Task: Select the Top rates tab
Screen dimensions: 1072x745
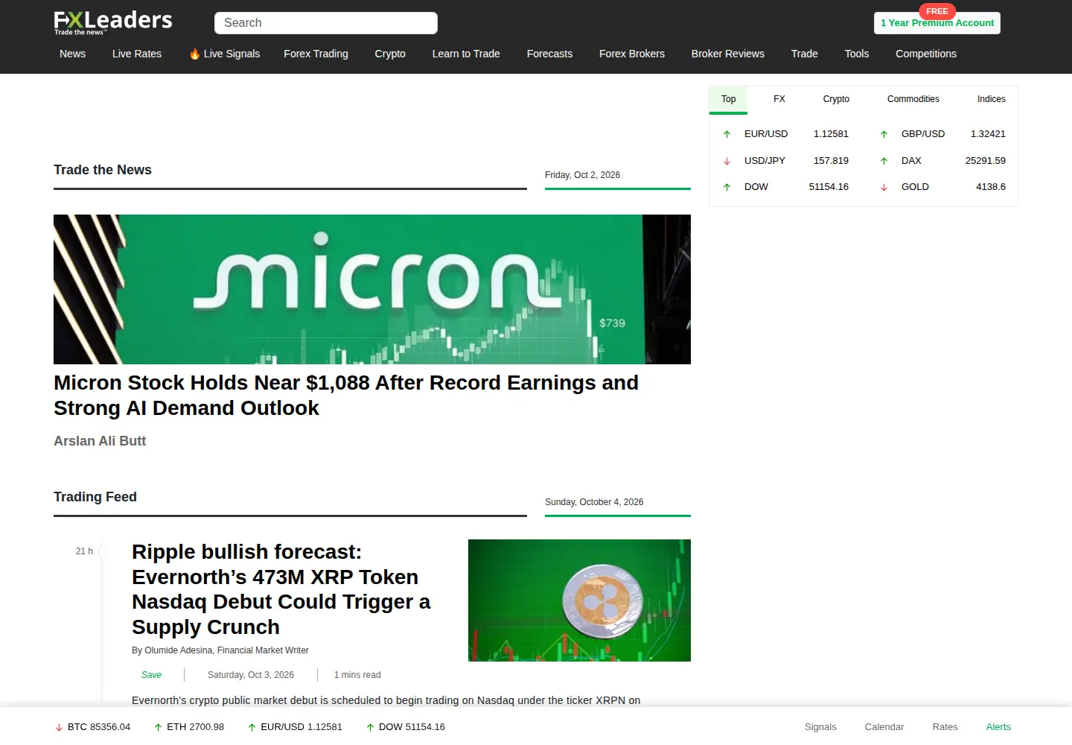Action: [x=728, y=99]
